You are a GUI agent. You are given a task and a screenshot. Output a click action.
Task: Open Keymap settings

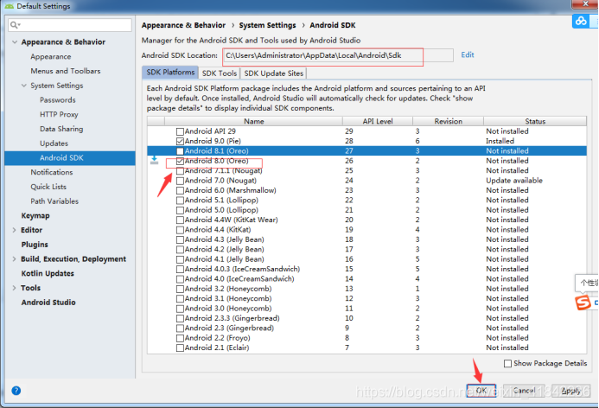[35, 216]
